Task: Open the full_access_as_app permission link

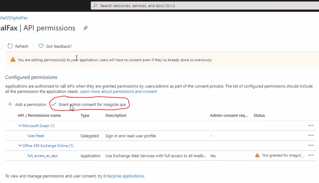Action: [x=42, y=156]
